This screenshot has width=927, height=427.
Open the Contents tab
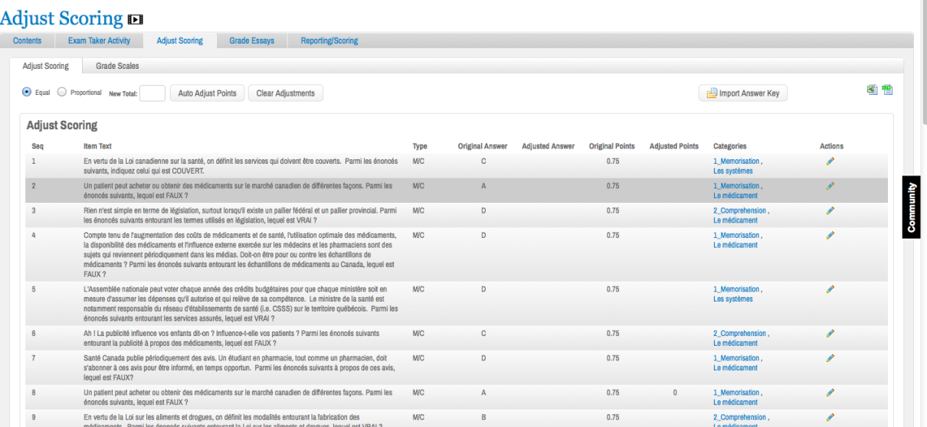(28, 41)
